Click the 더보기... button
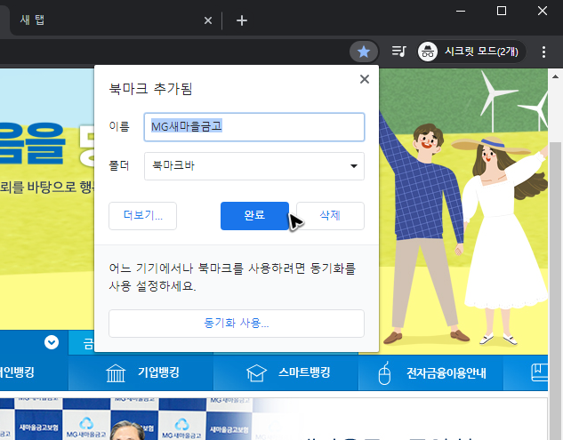This screenshot has height=440, width=563. coord(143,216)
